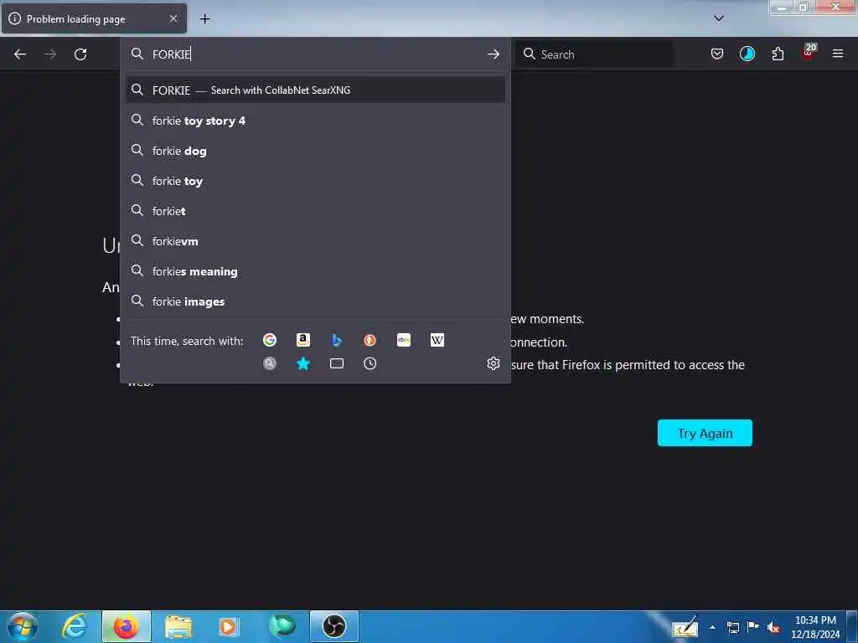The image size is (858, 643).
Task: Open the red extension with badge 20
Action: point(809,53)
